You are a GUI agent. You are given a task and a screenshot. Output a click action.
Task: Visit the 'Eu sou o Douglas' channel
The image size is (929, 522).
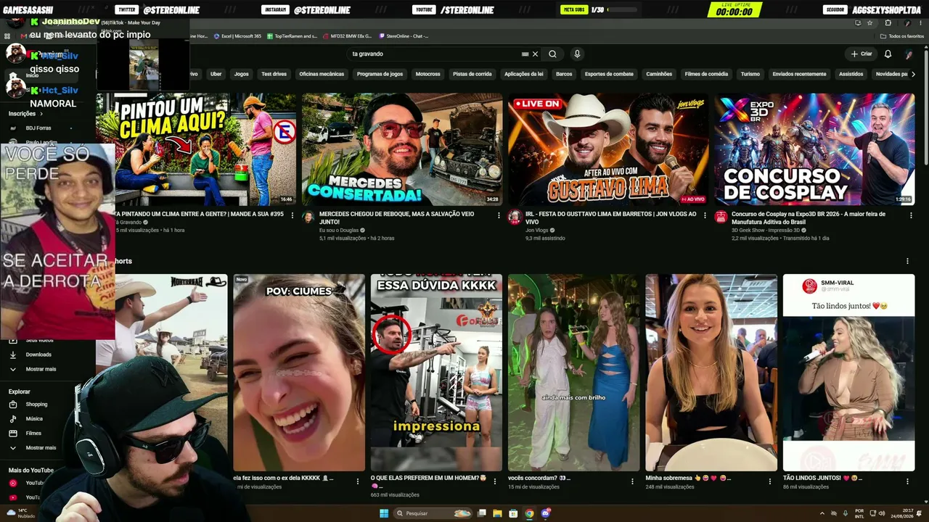340,230
